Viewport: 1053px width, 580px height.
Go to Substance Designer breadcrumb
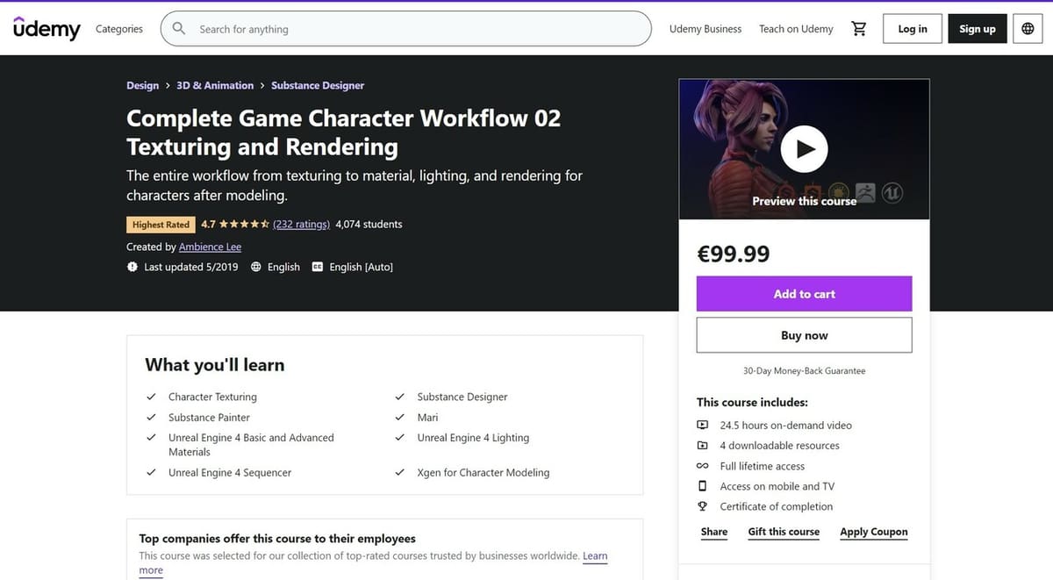[318, 85]
